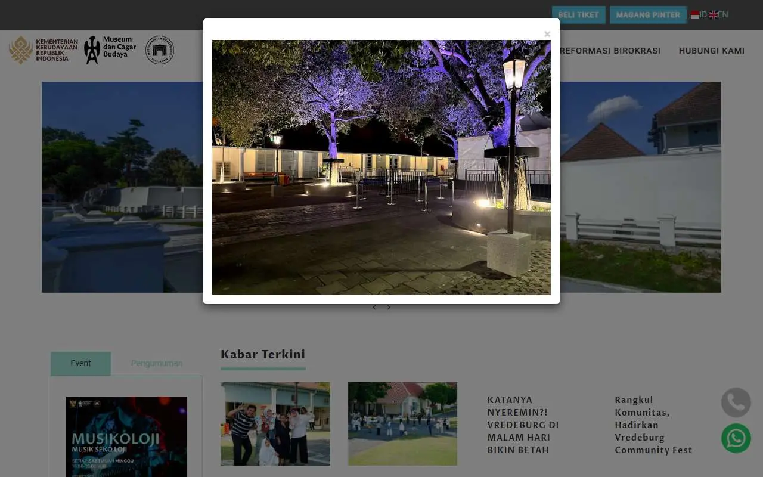Click the grey phone call icon

[x=736, y=402]
